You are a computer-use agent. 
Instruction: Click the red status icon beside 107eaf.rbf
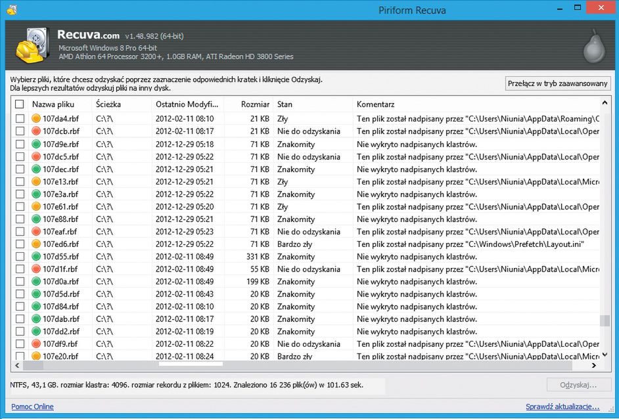36,232
